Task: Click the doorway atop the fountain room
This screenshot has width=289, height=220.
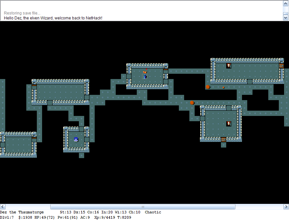Action: click(82, 129)
